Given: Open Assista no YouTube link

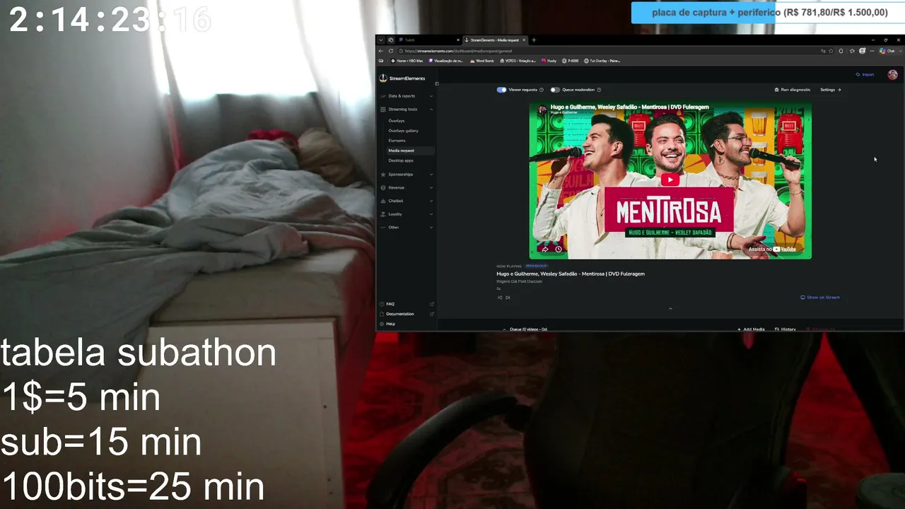Looking at the screenshot, I should click(x=773, y=249).
